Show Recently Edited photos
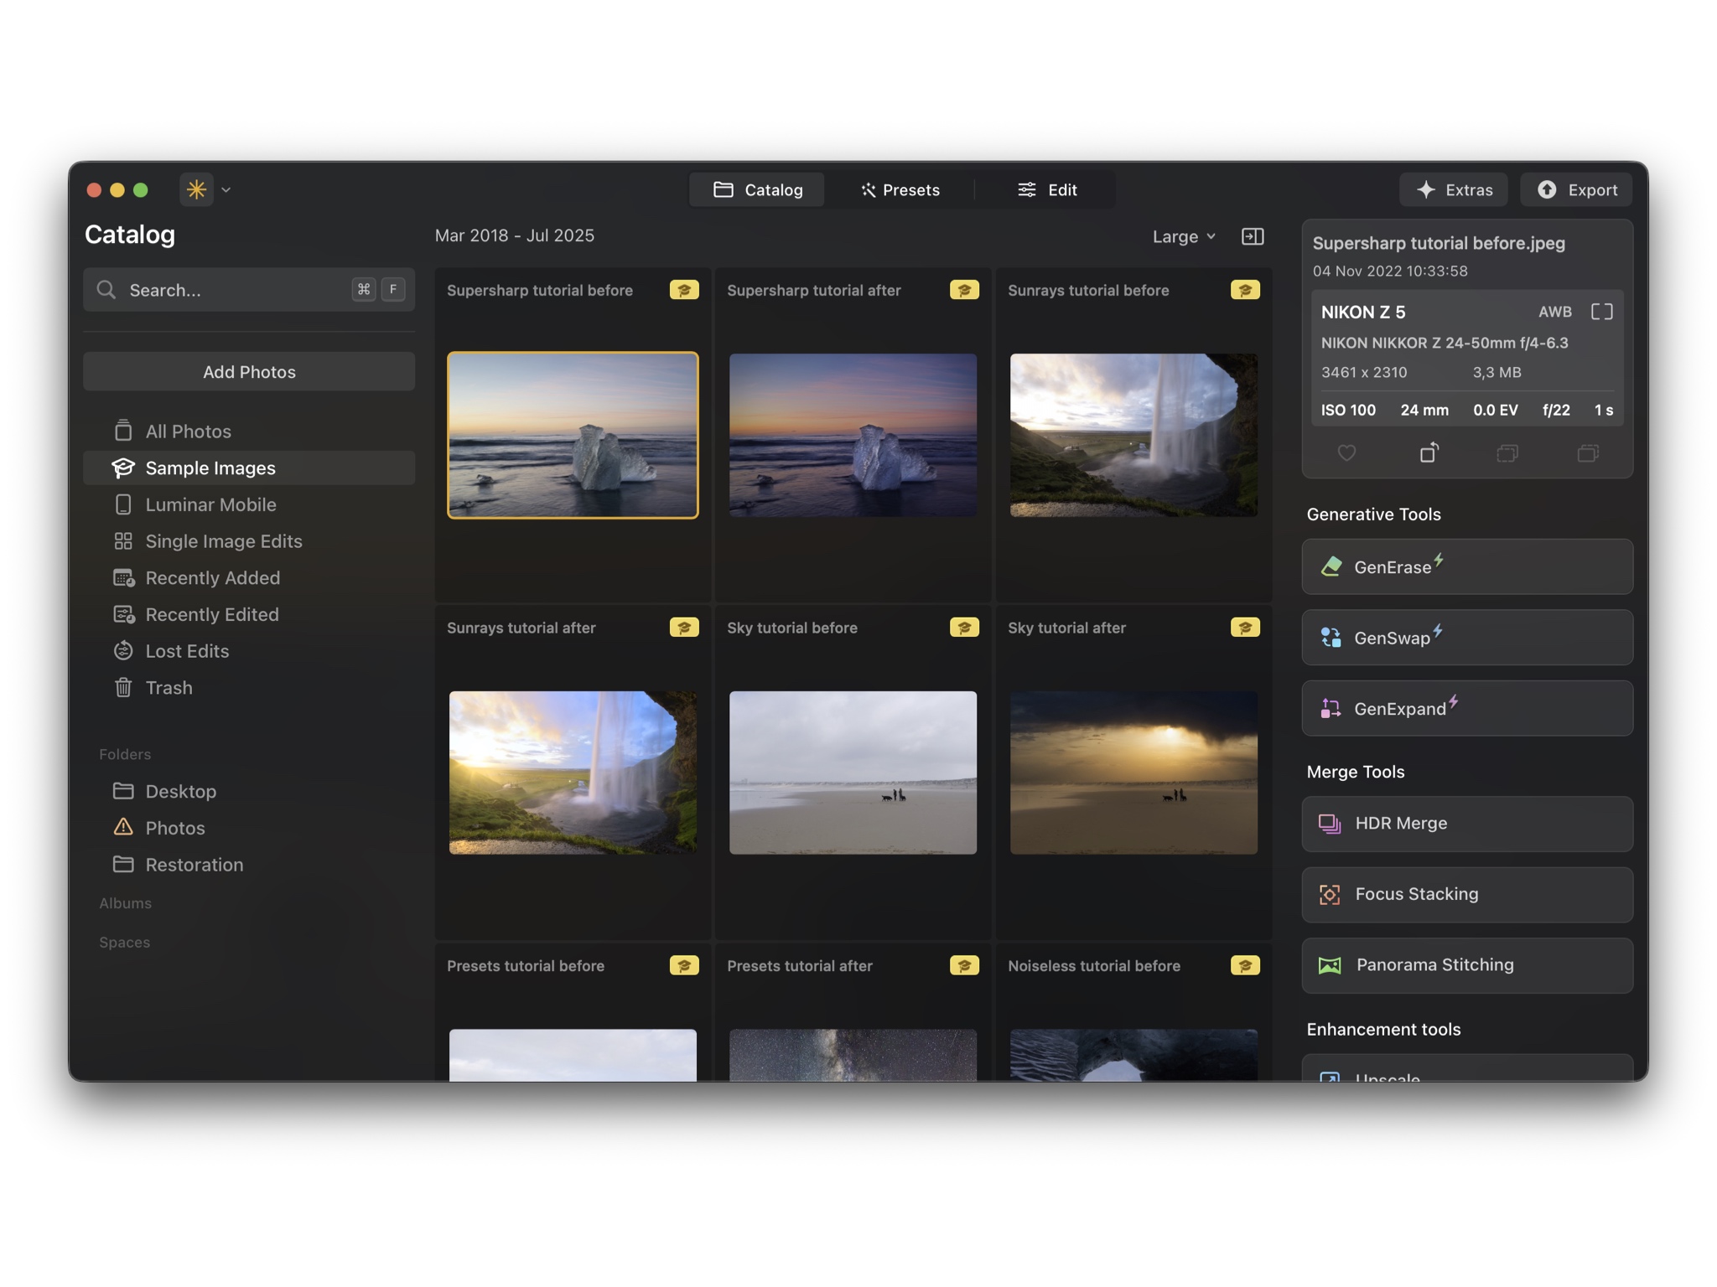Screen dimensions: 1717x1287 click(249, 614)
